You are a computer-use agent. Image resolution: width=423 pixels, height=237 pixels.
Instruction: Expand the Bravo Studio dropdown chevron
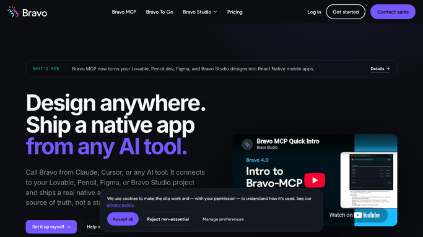pyautogui.click(x=216, y=12)
